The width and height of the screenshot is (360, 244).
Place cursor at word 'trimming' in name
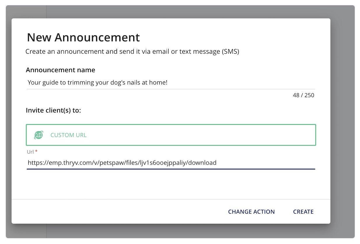(79, 83)
